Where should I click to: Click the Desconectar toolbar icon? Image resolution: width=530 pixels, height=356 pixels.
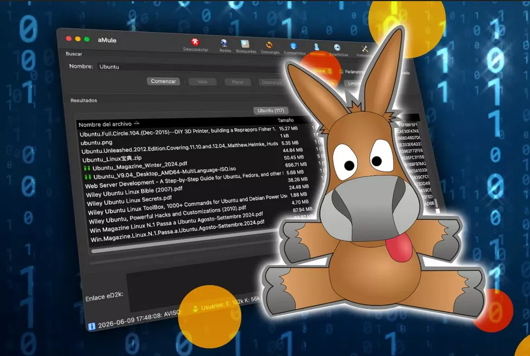[x=195, y=42]
